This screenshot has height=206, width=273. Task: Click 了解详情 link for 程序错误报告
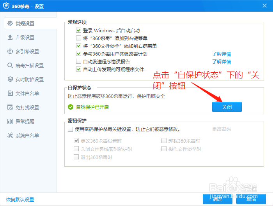click(x=222, y=61)
